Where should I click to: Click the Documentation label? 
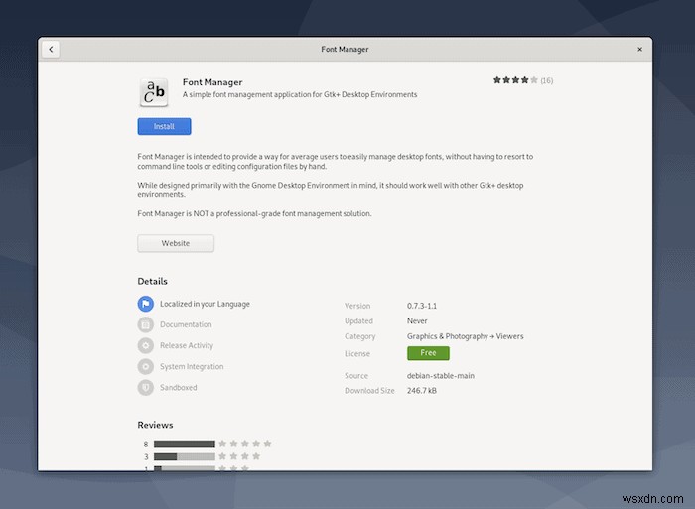click(x=186, y=324)
